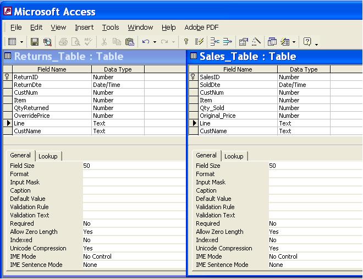Open the Window menu
The width and height of the screenshot is (363, 279).
[x=140, y=28]
